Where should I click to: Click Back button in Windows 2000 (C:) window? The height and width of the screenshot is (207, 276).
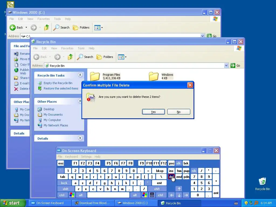pos(16,27)
